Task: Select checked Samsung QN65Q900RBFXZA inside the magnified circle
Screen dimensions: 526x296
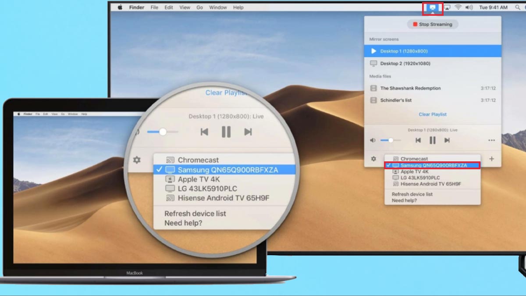Action: [x=224, y=170]
